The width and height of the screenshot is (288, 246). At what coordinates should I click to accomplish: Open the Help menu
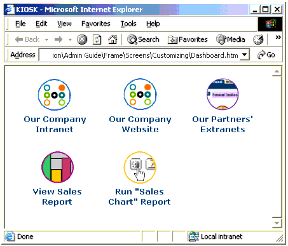pos(153,24)
